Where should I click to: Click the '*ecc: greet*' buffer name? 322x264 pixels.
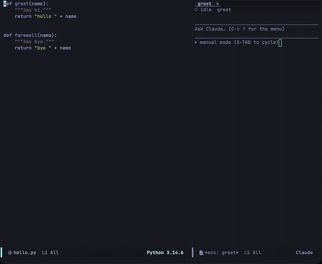222,253
